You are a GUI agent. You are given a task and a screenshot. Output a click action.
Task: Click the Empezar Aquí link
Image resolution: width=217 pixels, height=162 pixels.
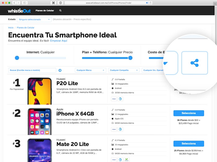click(x=59, y=41)
